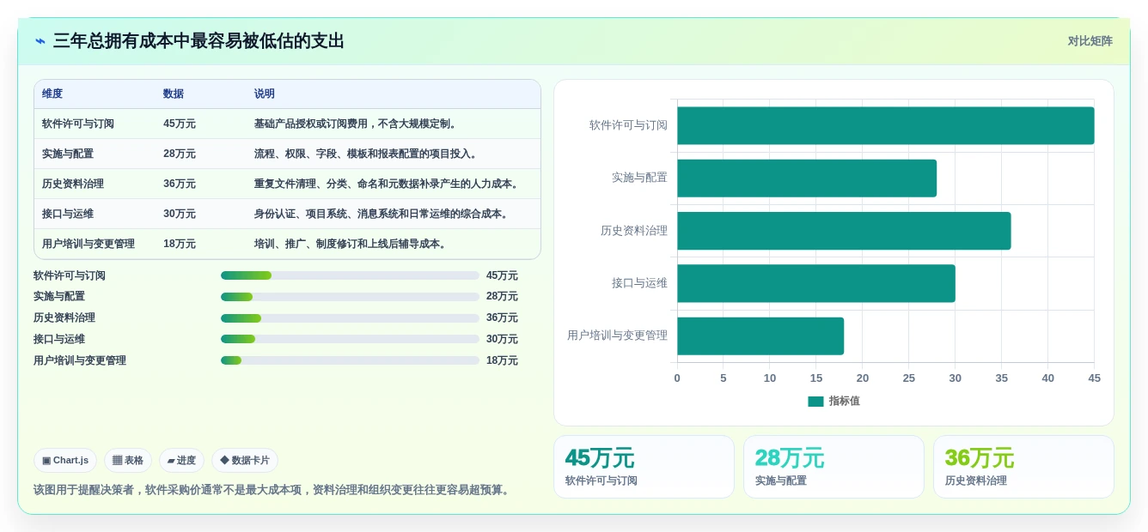Click the lightning icon beside the title

(40, 41)
